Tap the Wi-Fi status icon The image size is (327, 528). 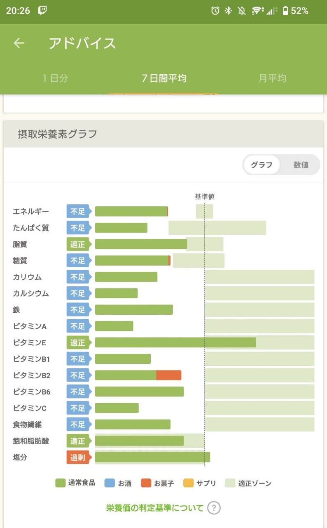pyautogui.click(x=257, y=11)
